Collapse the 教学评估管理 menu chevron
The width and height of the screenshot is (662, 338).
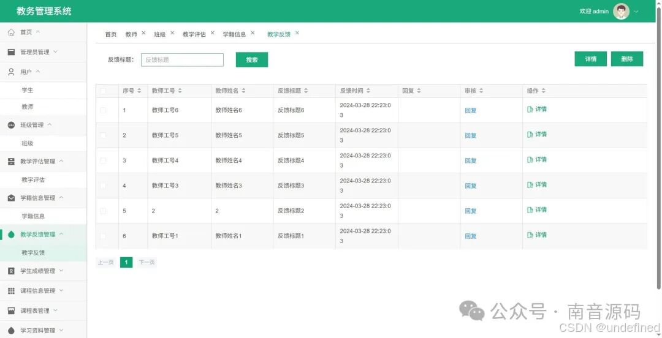[61, 161]
